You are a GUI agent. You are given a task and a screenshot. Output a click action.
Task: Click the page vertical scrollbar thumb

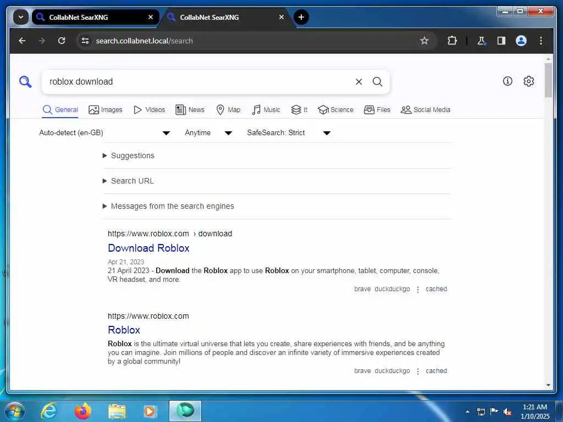[548, 80]
